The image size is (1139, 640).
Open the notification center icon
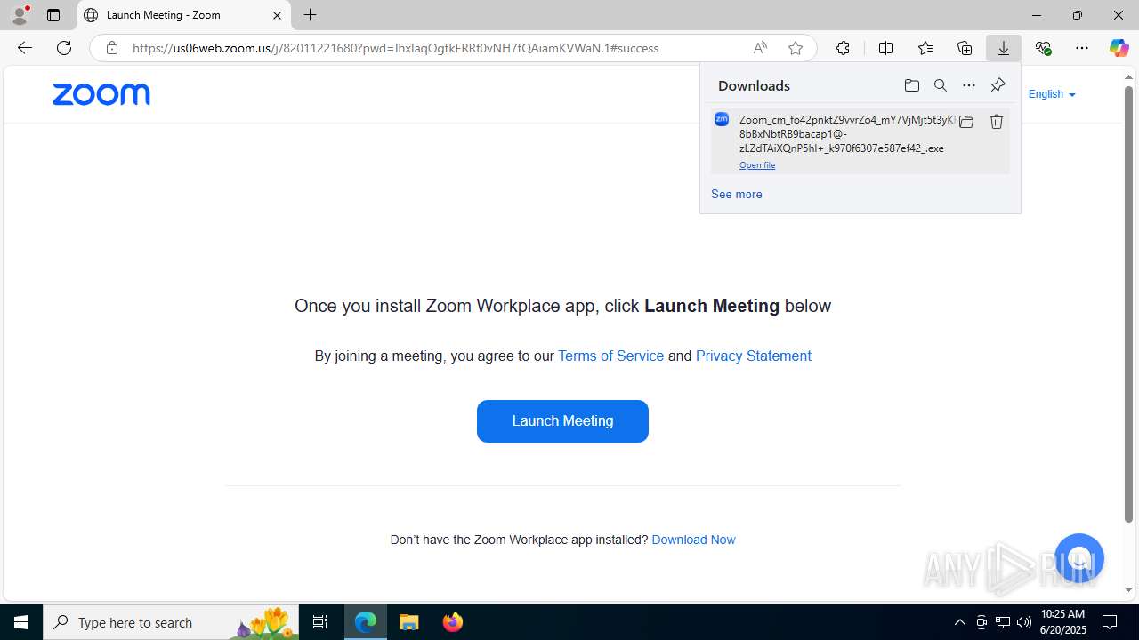pyautogui.click(x=1111, y=622)
